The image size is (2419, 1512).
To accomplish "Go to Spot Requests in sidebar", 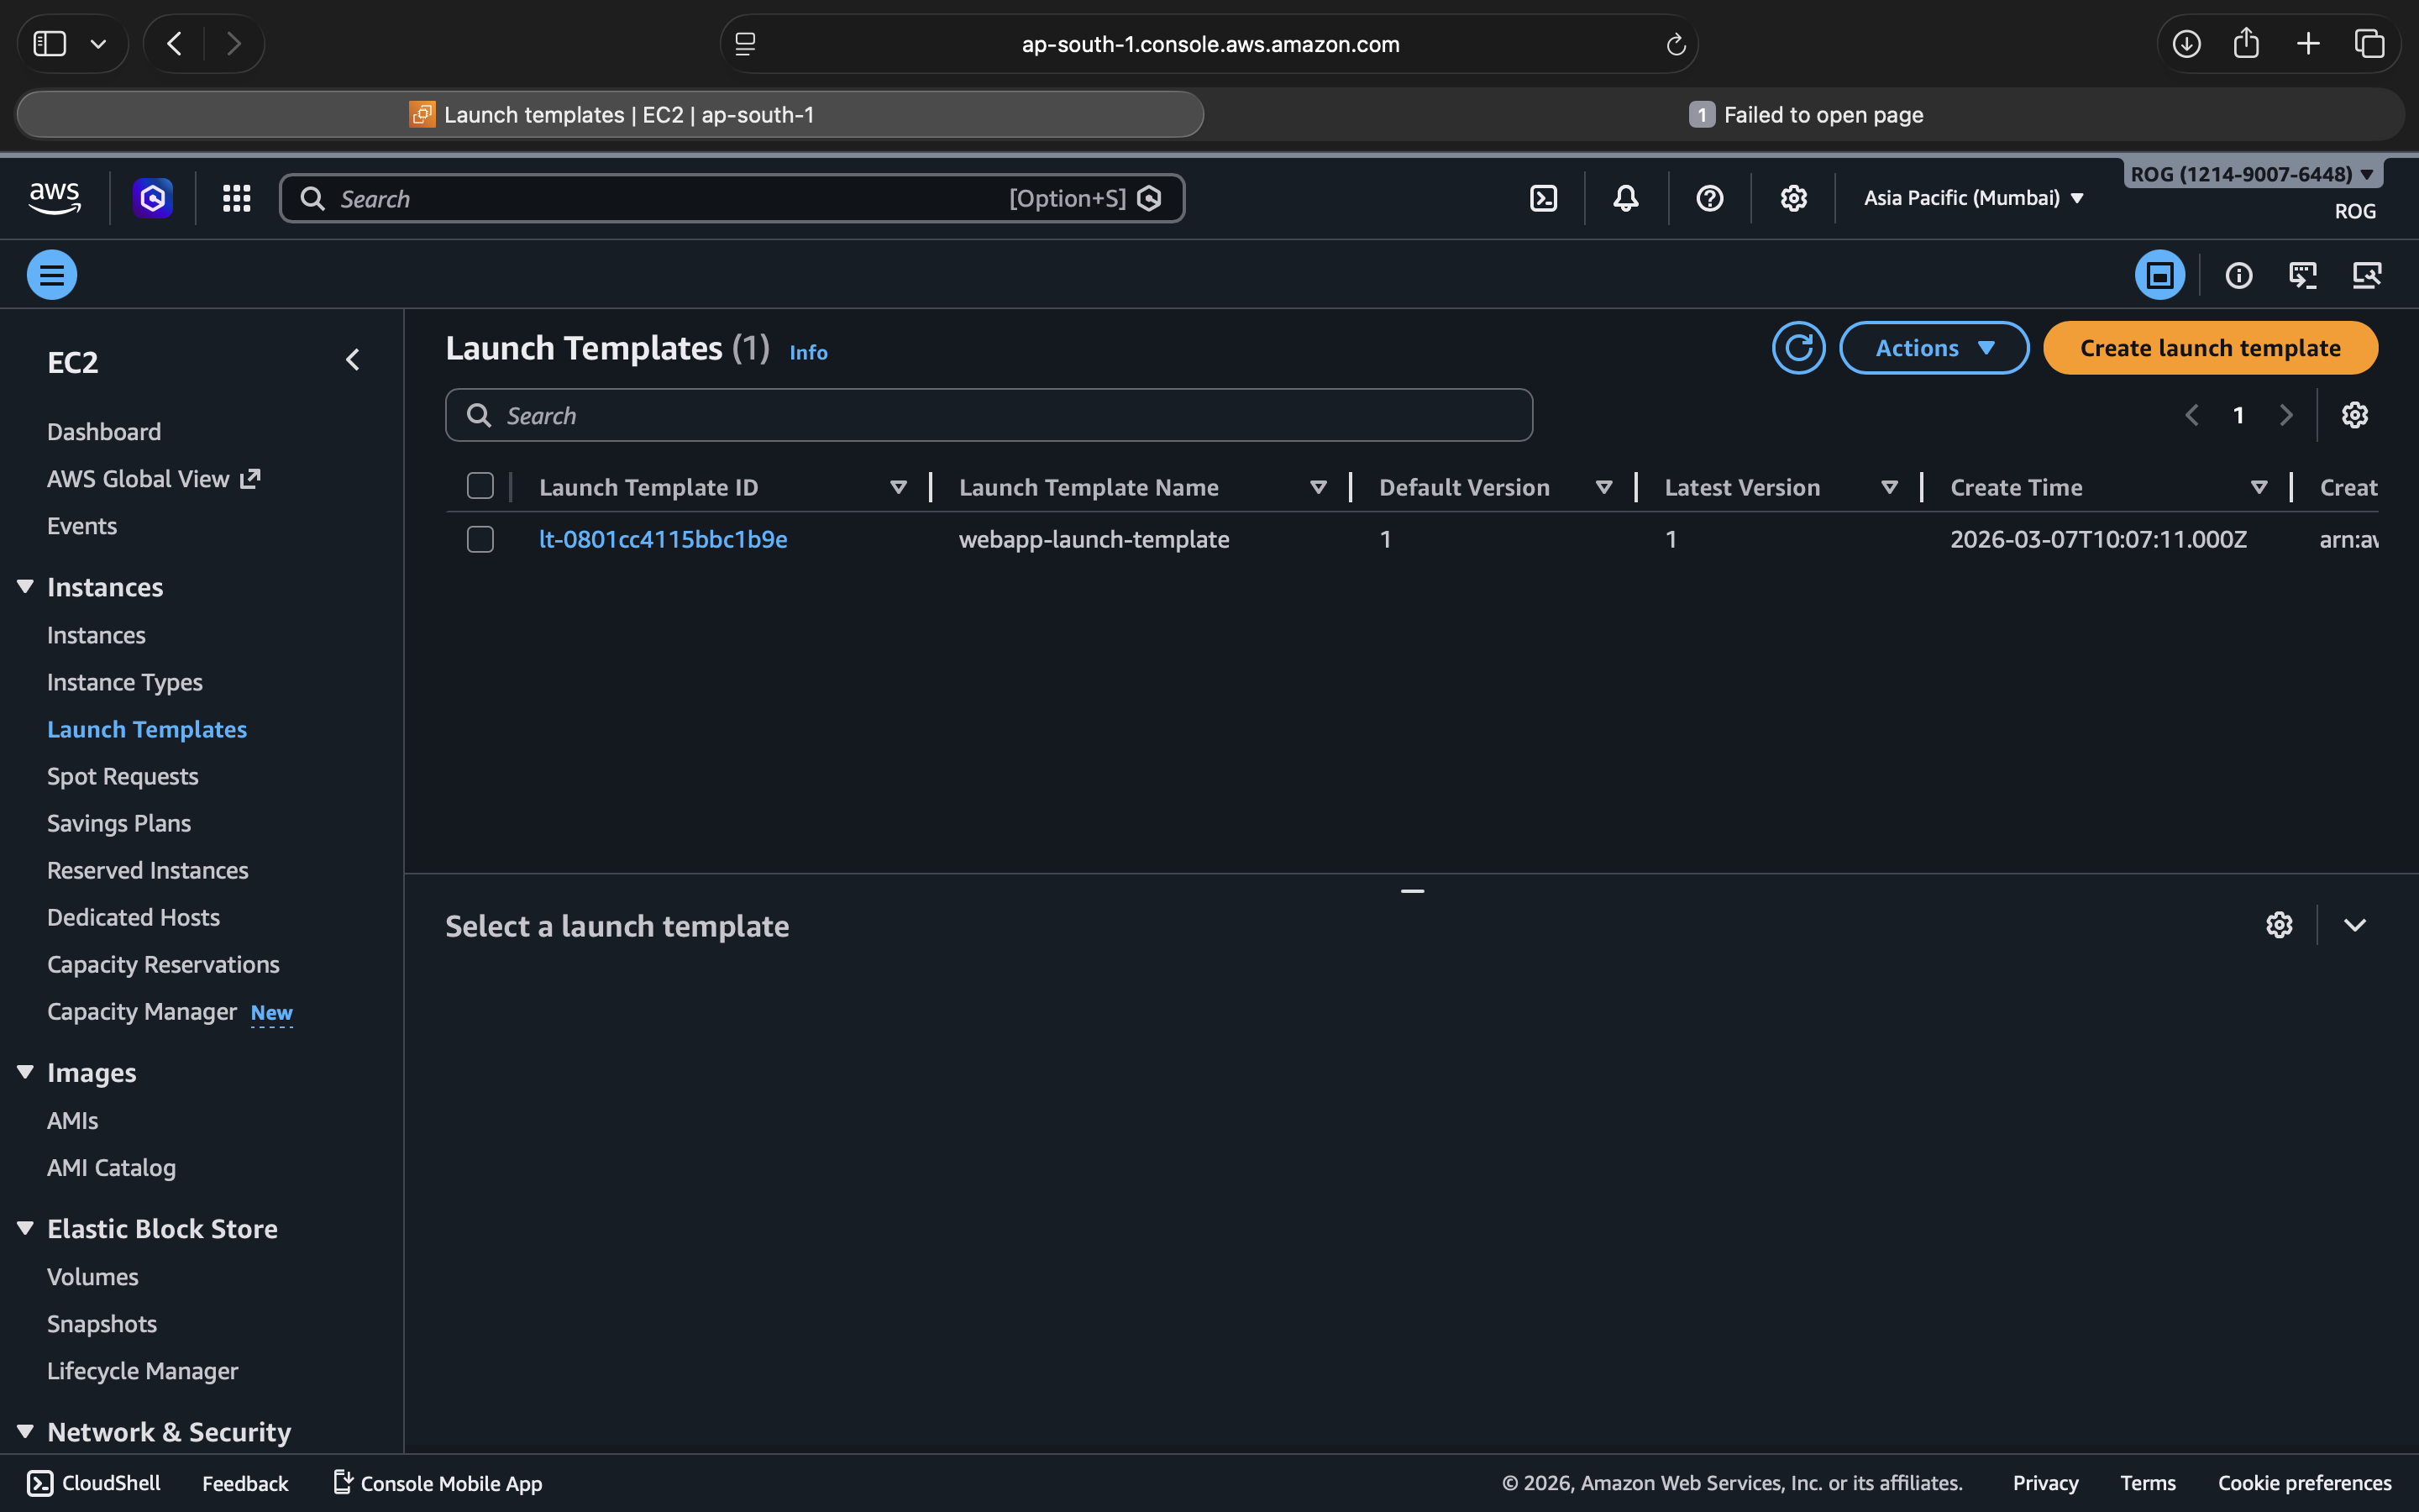I will tap(123, 777).
